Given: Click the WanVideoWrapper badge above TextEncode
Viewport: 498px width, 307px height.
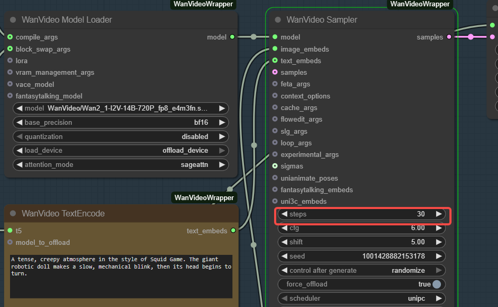Looking at the screenshot, I should [x=204, y=197].
